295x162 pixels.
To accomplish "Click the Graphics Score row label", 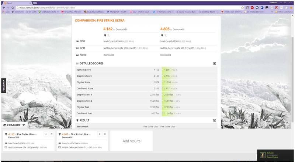I will [84, 76].
